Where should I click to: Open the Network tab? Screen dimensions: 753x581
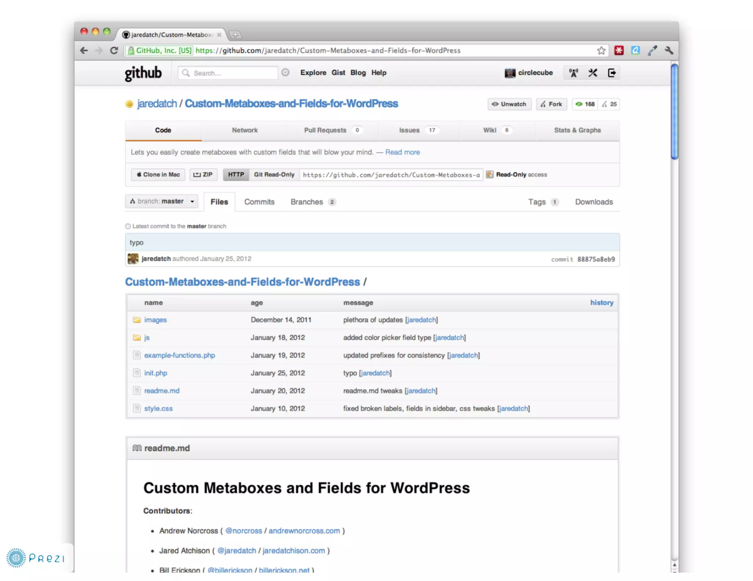pyautogui.click(x=245, y=130)
